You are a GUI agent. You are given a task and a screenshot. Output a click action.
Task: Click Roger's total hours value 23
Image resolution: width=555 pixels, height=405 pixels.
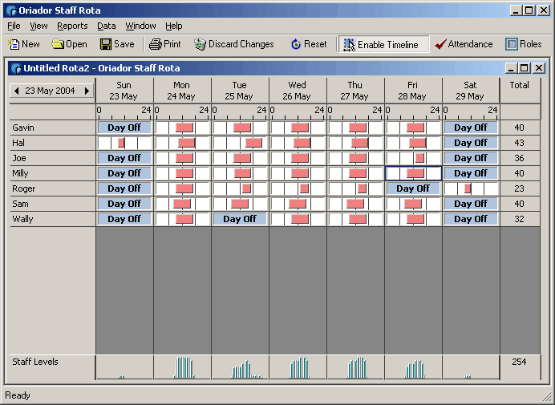[x=519, y=188]
